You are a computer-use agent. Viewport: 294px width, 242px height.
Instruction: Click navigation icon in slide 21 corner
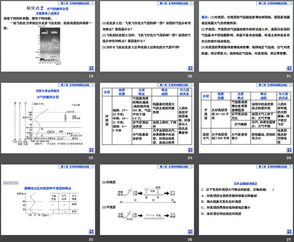(289, 68)
